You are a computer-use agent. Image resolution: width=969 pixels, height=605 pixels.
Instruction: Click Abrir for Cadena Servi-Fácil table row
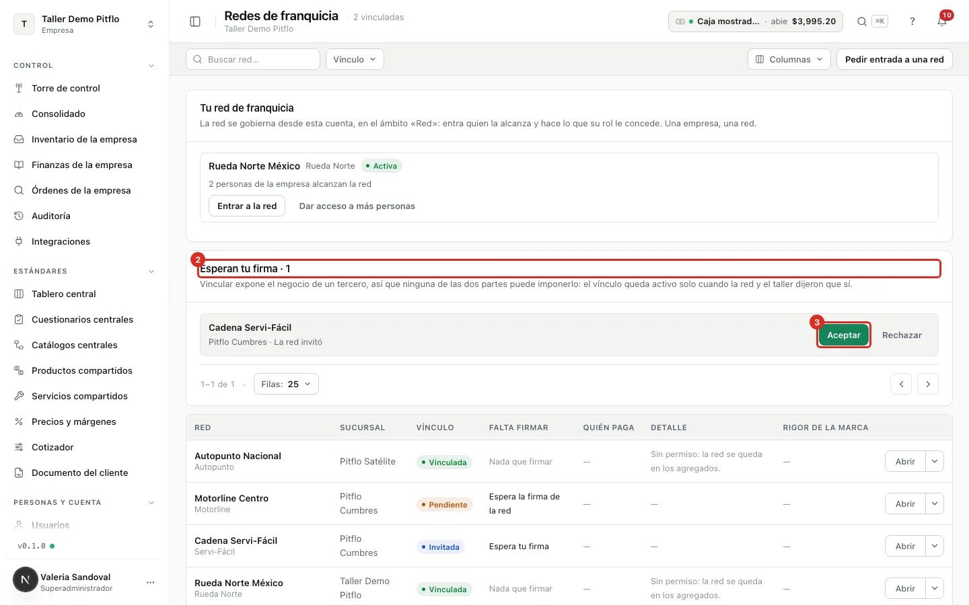tap(905, 546)
